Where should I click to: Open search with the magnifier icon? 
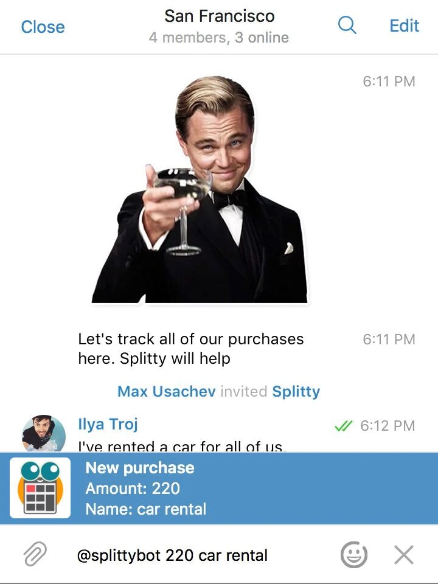click(347, 26)
